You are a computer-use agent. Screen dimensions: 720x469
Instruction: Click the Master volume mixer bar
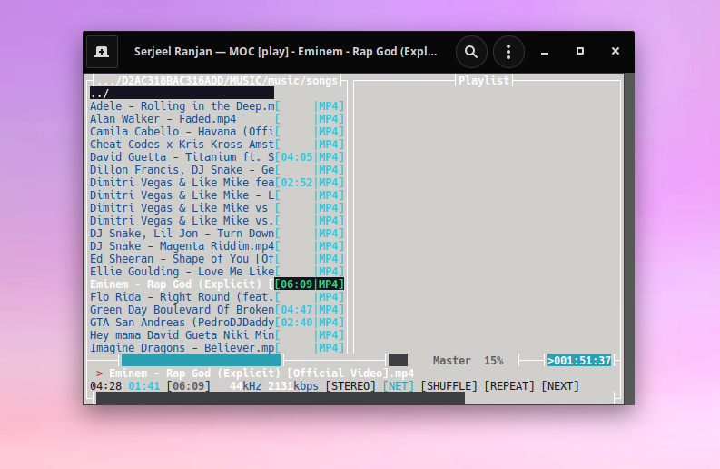click(x=398, y=360)
